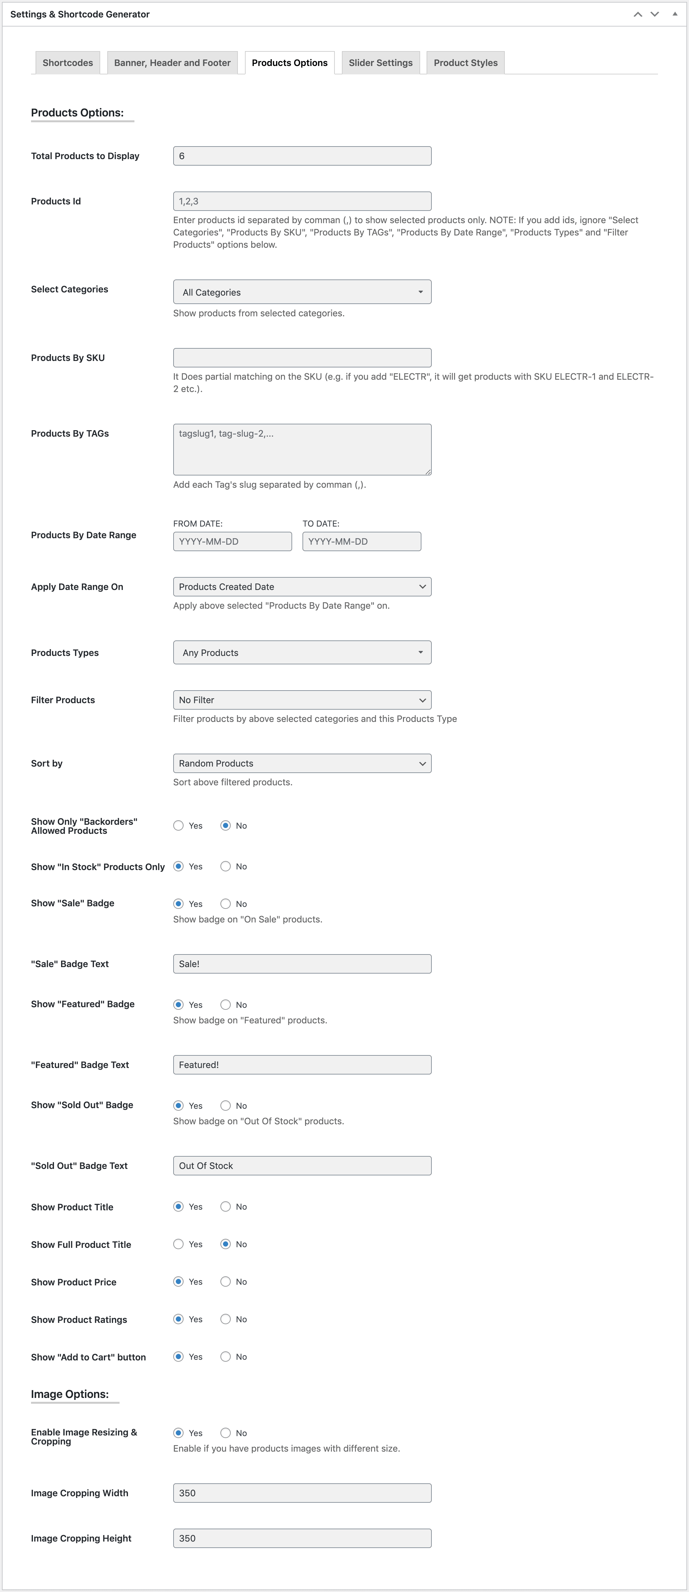
Task: Open the Sort by dropdown
Action: tap(302, 764)
